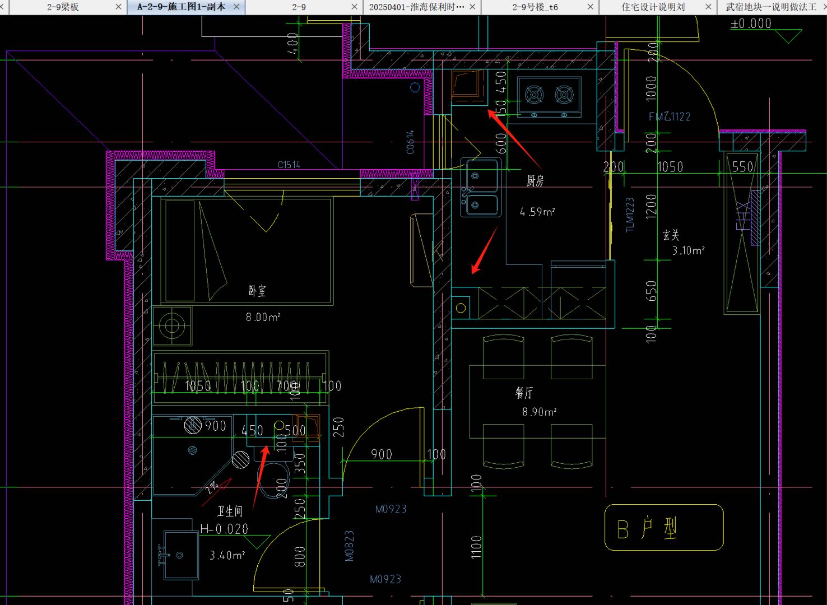Screen dimensions: 827x605
Task: Click the H-0.020 elevation text
Action: 224,528
